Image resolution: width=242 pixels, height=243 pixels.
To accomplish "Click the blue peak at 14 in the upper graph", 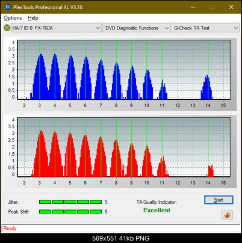I will [x=206, y=87].
